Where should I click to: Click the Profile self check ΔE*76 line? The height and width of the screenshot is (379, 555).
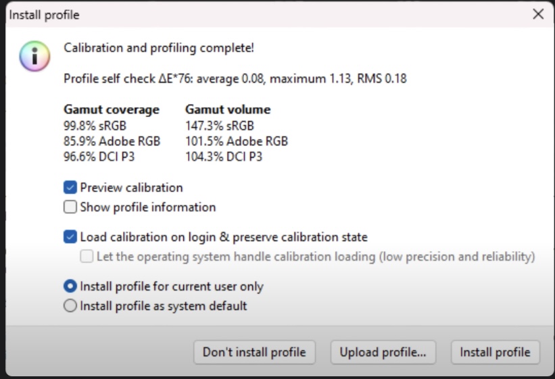[235, 78]
